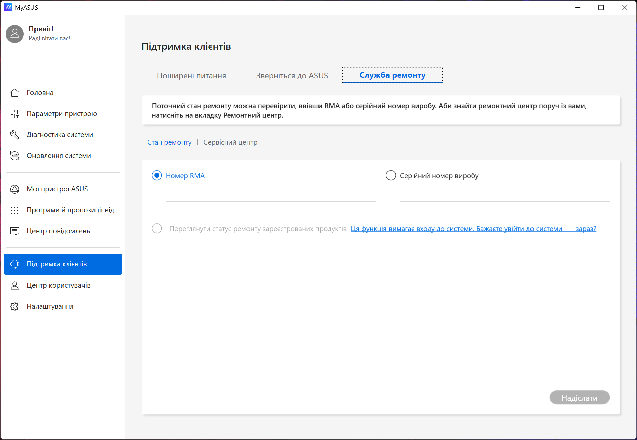Switch to Зверніться до ASUS tab
The image size is (637, 440).
point(292,76)
